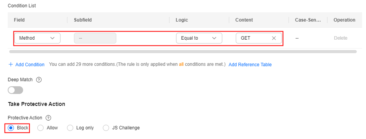Click the disabled Subfield input box
This screenshot has height=139, width=366.
[x=95, y=38]
